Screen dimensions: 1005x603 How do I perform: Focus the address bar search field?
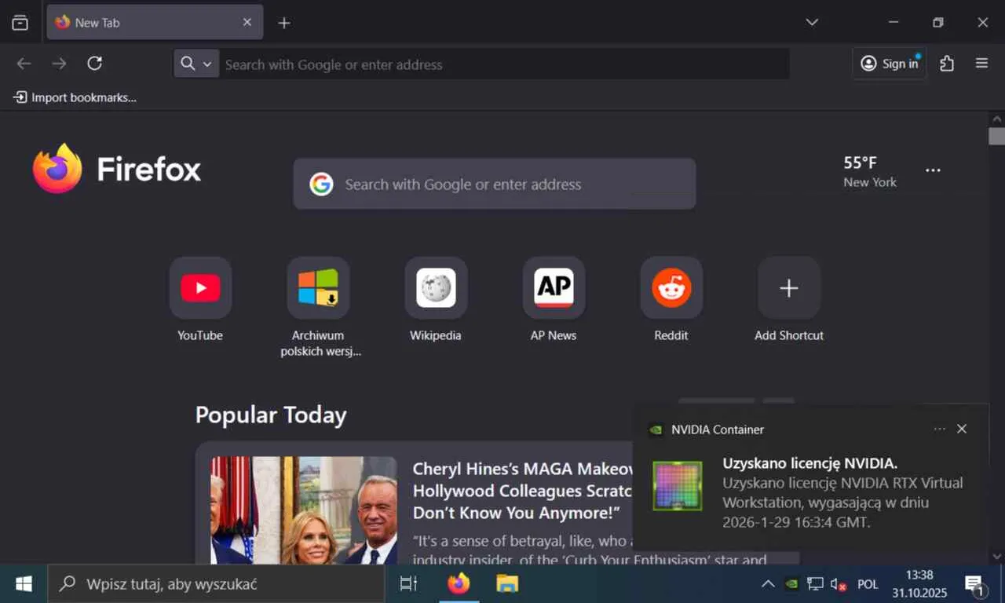(x=502, y=64)
